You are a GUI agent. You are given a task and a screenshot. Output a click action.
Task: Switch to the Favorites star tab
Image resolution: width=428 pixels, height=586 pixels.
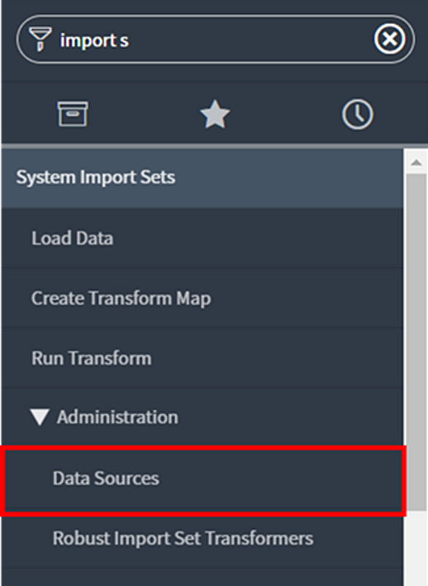(215, 114)
